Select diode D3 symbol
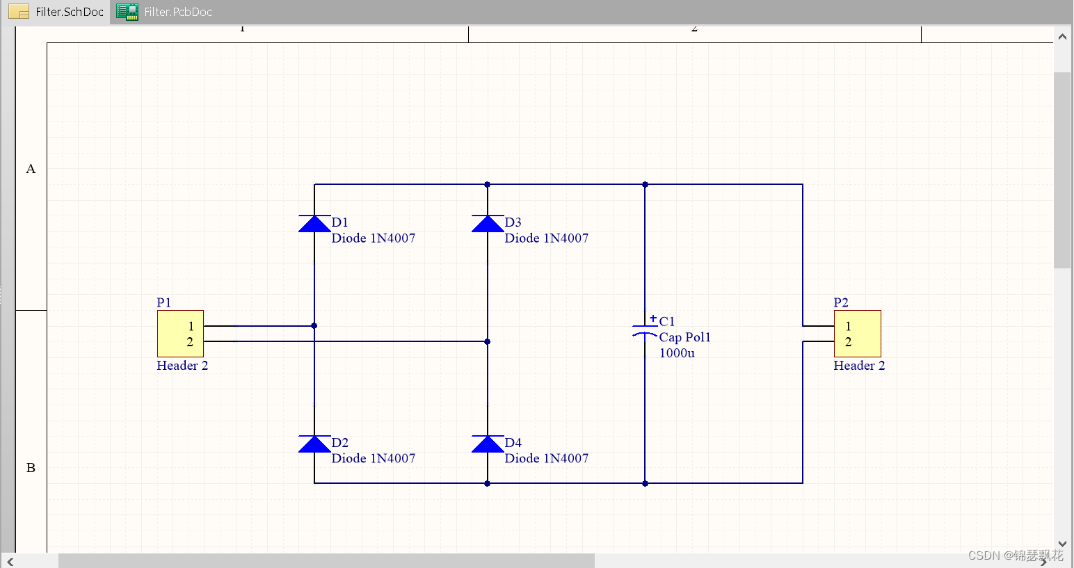Viewport: 1074px width, 568px height. point(488,223)
